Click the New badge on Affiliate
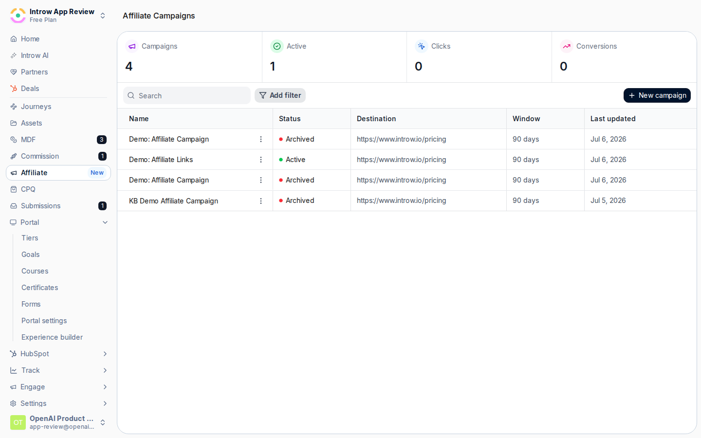This screenshot has height=438, width=701. point(97,173)
